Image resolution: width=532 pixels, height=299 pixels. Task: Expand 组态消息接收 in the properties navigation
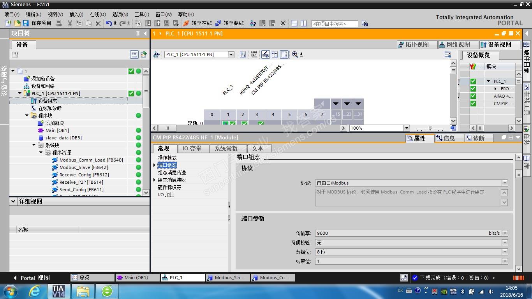[155, 180]
